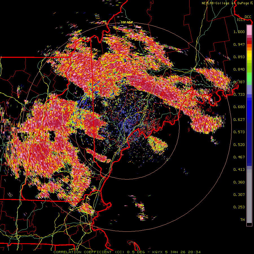This screenshot has width=254, height=254.
Task: Click the gray low-value segment of color bar
Action: 249,196
